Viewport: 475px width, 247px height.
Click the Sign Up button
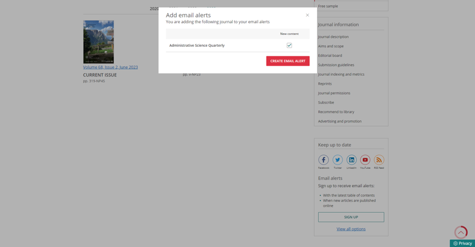pos(351,217)
